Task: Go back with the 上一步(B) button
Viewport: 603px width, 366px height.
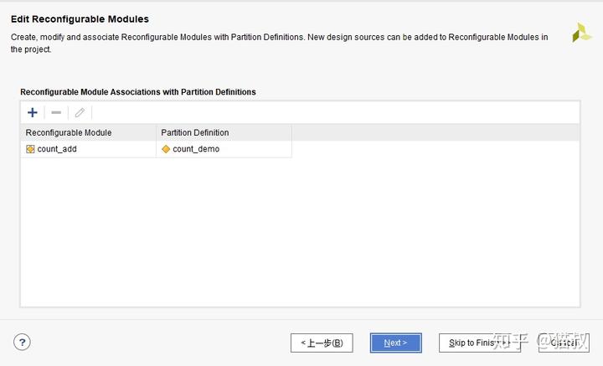Action: click(322, 343)
